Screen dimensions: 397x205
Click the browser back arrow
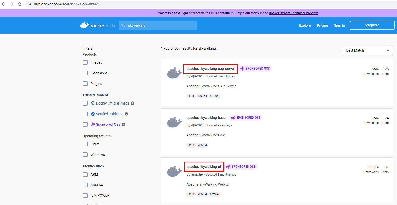(x=4, y=4)
